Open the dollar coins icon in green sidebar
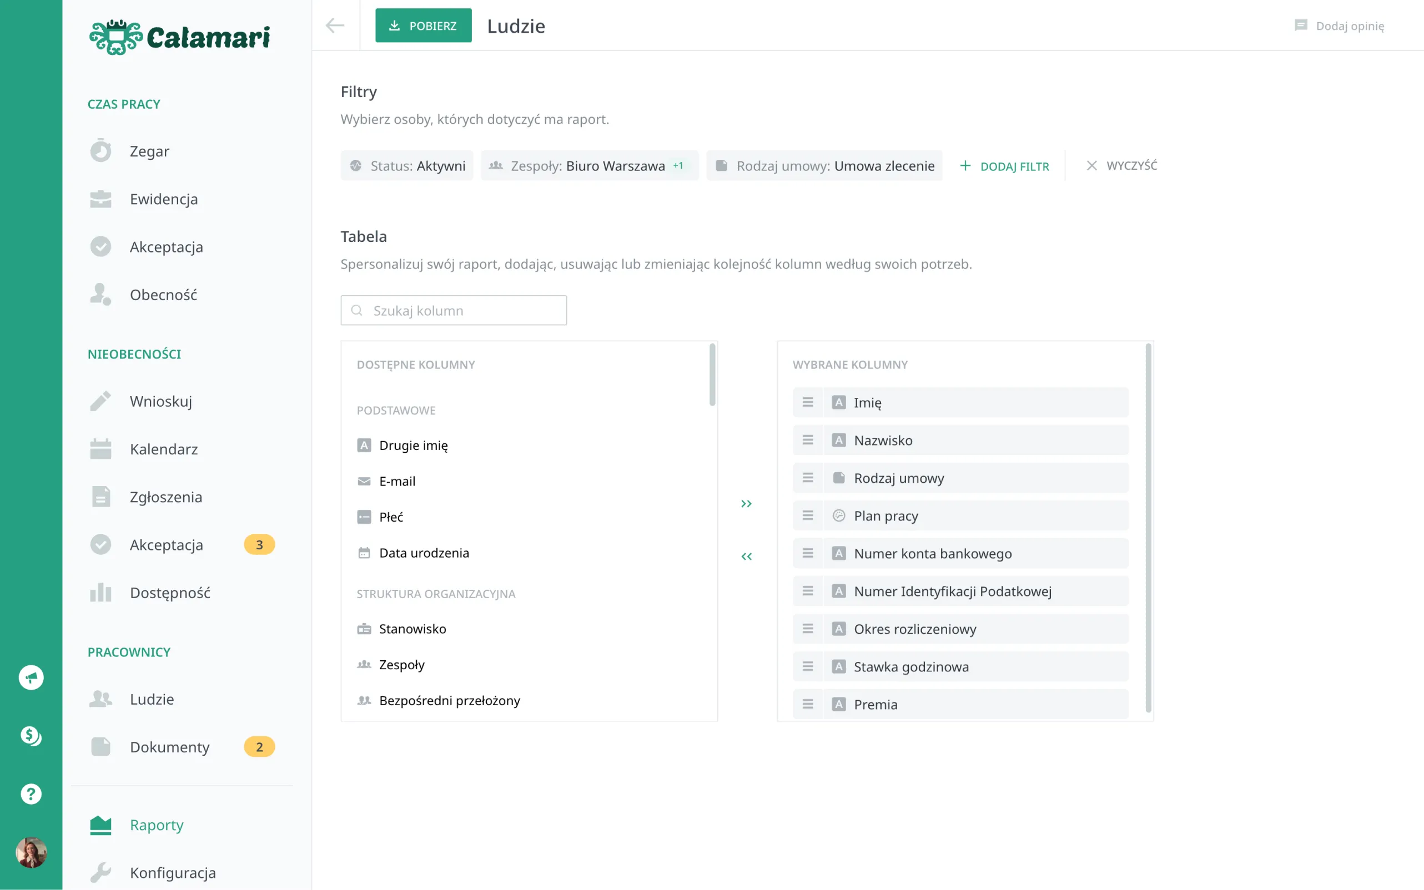 pyautogui.click(x=31, y=736)
